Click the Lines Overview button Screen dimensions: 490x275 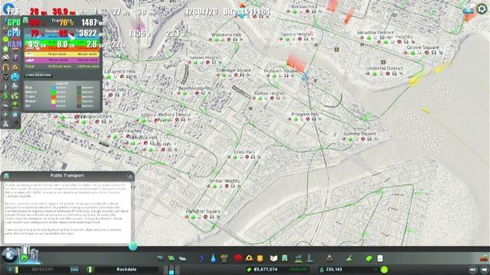(x=38, y=75)
